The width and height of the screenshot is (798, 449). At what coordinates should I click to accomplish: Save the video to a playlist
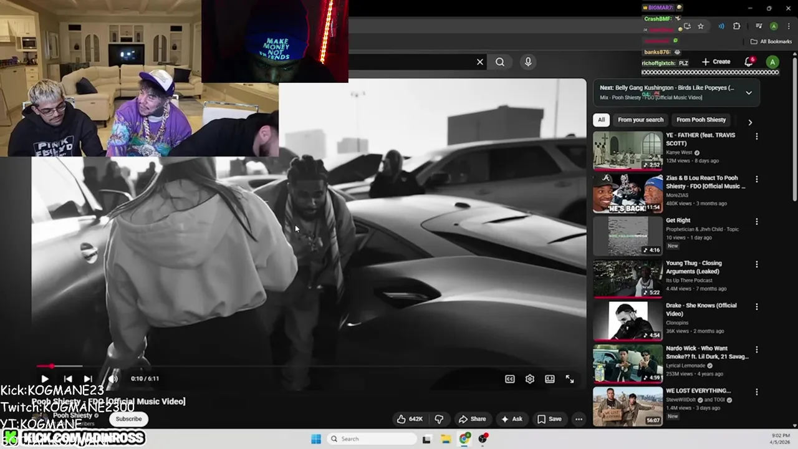pos(549,419)
